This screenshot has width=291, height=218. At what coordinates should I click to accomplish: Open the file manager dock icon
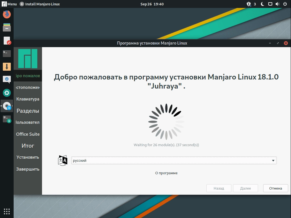coord(7,27)
